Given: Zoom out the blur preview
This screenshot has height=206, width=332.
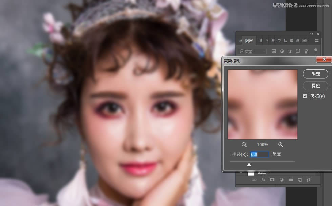Looking at the screenshot, I should pyautogui.click(x=244, y=145).
